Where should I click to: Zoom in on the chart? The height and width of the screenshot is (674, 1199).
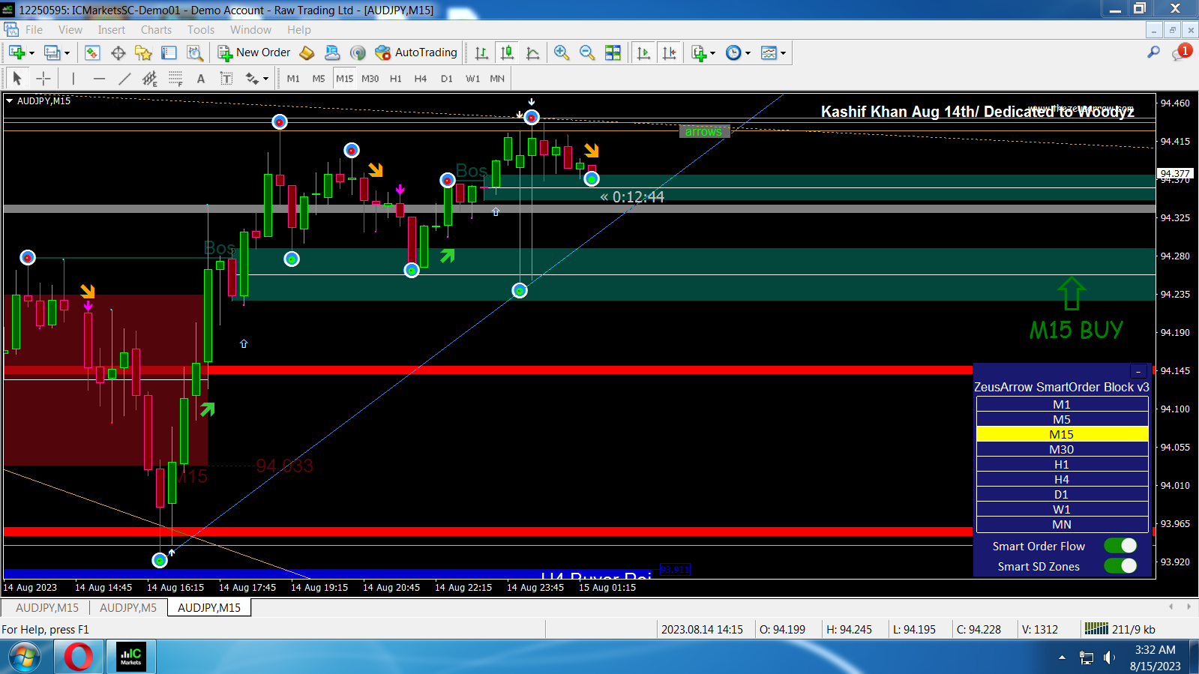click(x=562, y=52)
